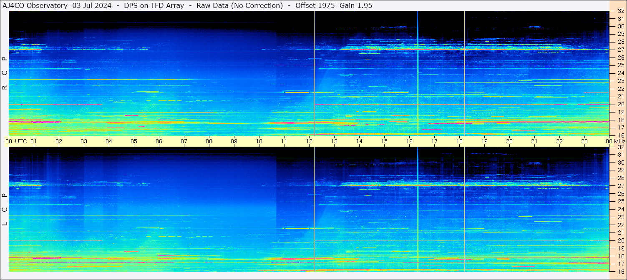This screenshot has width=627, height=280.
Task: Select the 13 hour tick label
Action: coord(334,141)
